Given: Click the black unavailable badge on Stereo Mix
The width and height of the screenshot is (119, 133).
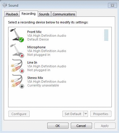Looking at the screenshot, I should coord(22,86).
